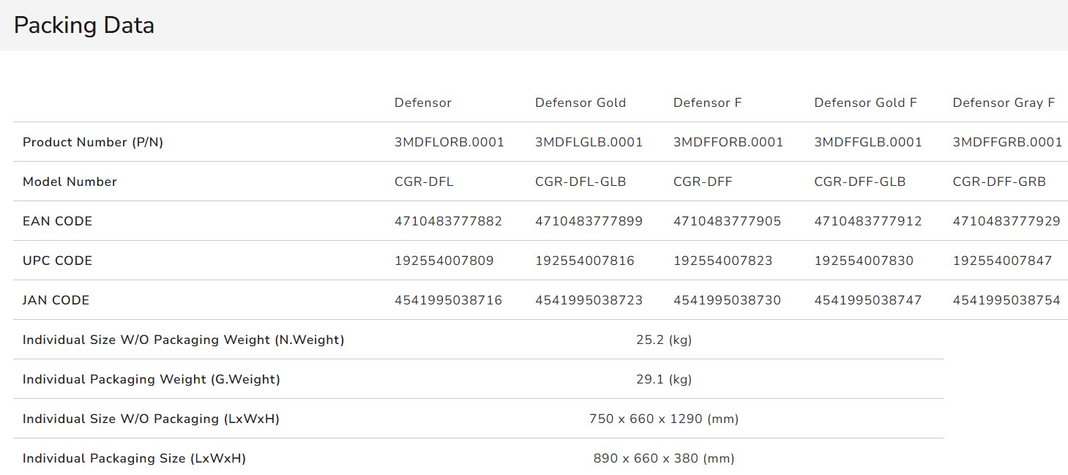The height and width of the screenshot is (475, 1068).
Task: Click the Individual Packaging Size (LxWxH) label
Action: click(x=134, y=459)
